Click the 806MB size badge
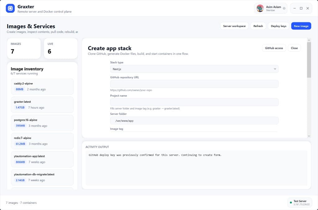This screenshot has width=318, height=210. tap(20, 162)
